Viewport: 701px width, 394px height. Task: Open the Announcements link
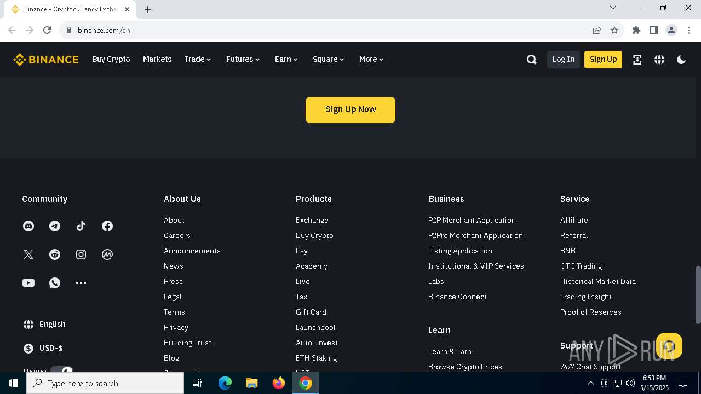coord(192,251)
